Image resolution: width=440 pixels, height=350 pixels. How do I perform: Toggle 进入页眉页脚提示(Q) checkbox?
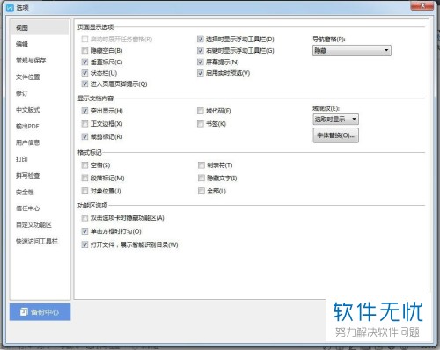(x=84, y=84)
